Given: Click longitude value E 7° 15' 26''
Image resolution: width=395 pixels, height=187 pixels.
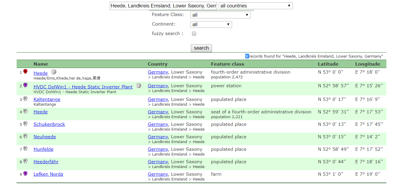Looking at the screenshot, I should coord(369,86).
